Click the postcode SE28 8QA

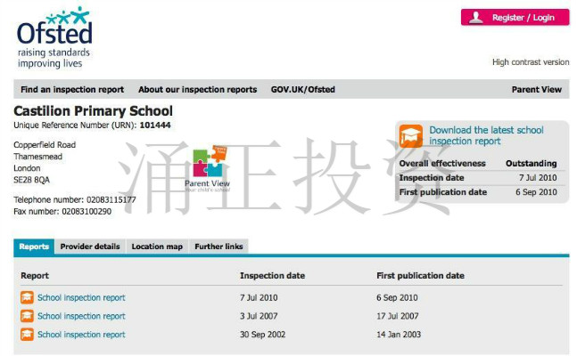(x=31, y=180)
